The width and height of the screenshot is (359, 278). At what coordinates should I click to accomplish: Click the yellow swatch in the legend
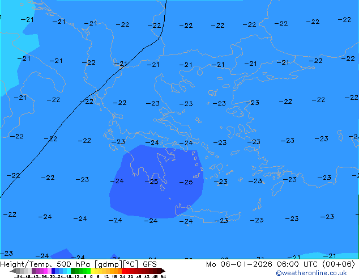click(x=92, y=271)
